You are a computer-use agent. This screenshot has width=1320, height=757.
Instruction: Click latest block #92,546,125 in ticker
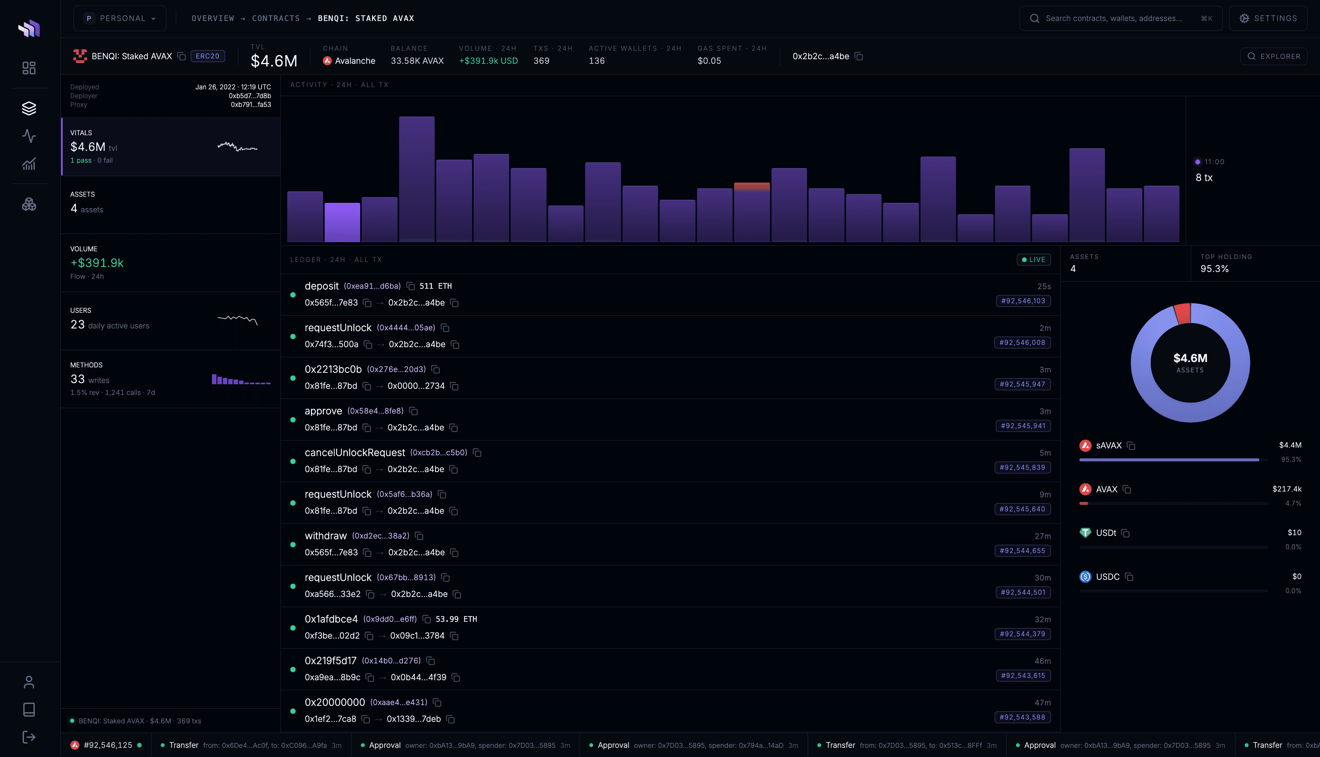click(x=106, y=745)
